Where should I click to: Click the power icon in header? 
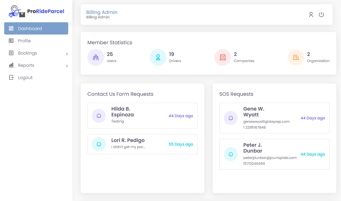coord(322,14)
